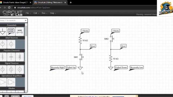The width and height of the screenshot is (173, 97).
Task: Pick the second op-amp symbol with supply pins
Action: tap(11, 82)
